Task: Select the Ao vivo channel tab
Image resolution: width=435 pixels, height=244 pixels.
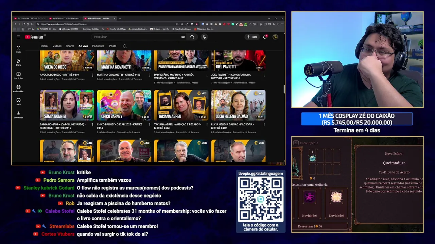Action: coord(83,46)
